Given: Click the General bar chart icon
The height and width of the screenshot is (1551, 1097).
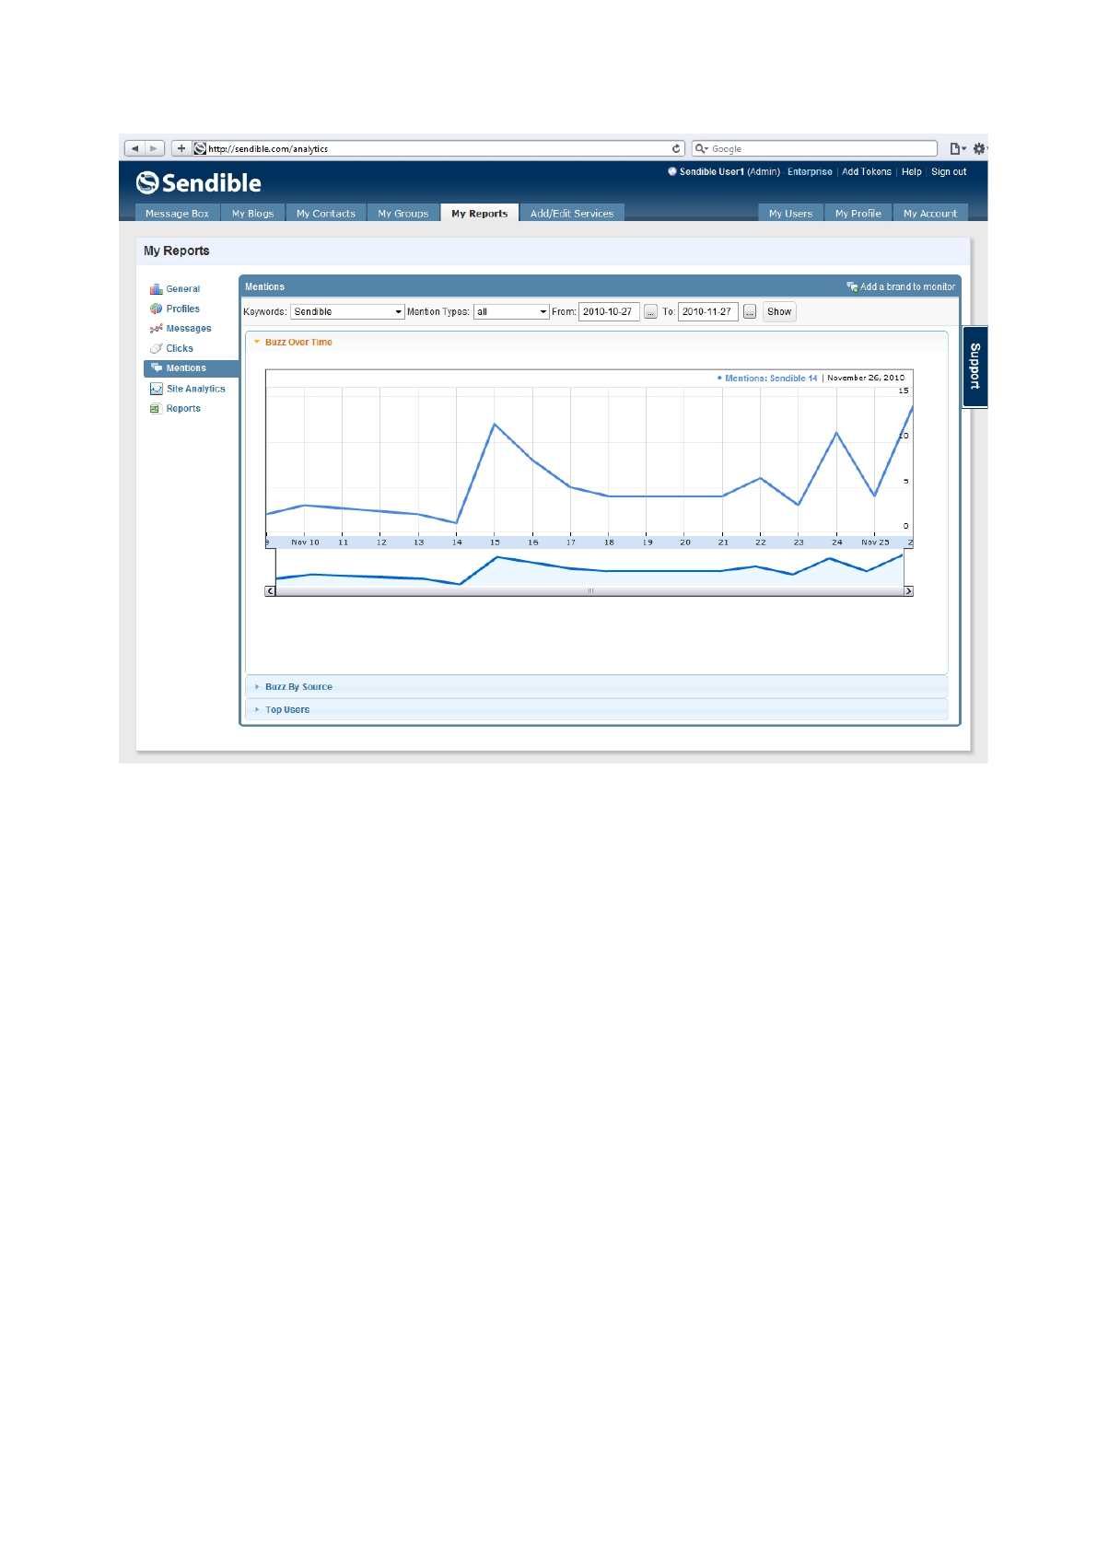Looking at the screenshot, I should tap(157, 289).
